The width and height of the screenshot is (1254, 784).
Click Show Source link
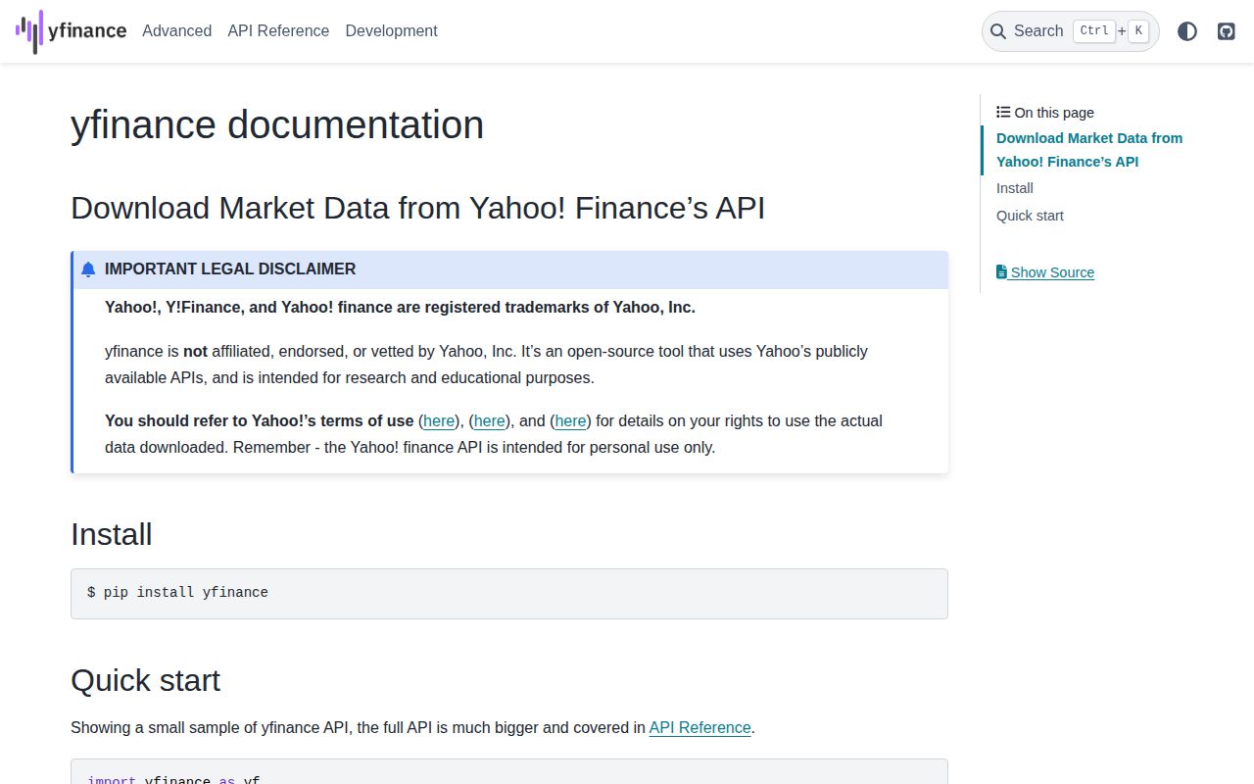coord(1045,272)
